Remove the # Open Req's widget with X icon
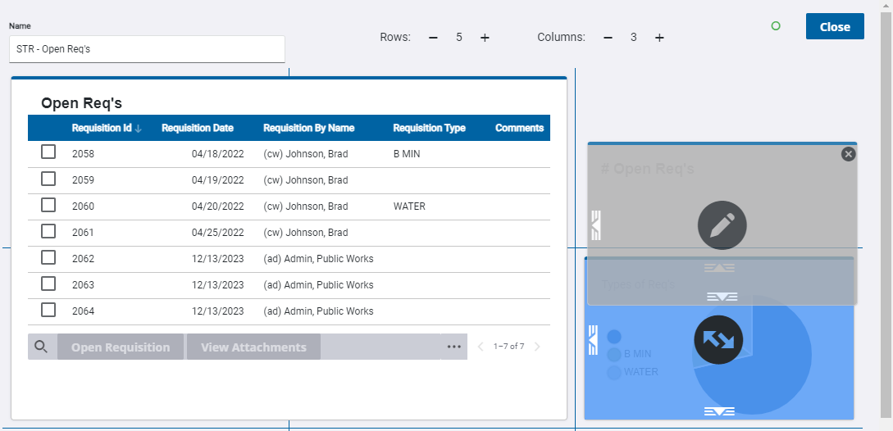Screen dimensions: 893x431 pos(848,154)
